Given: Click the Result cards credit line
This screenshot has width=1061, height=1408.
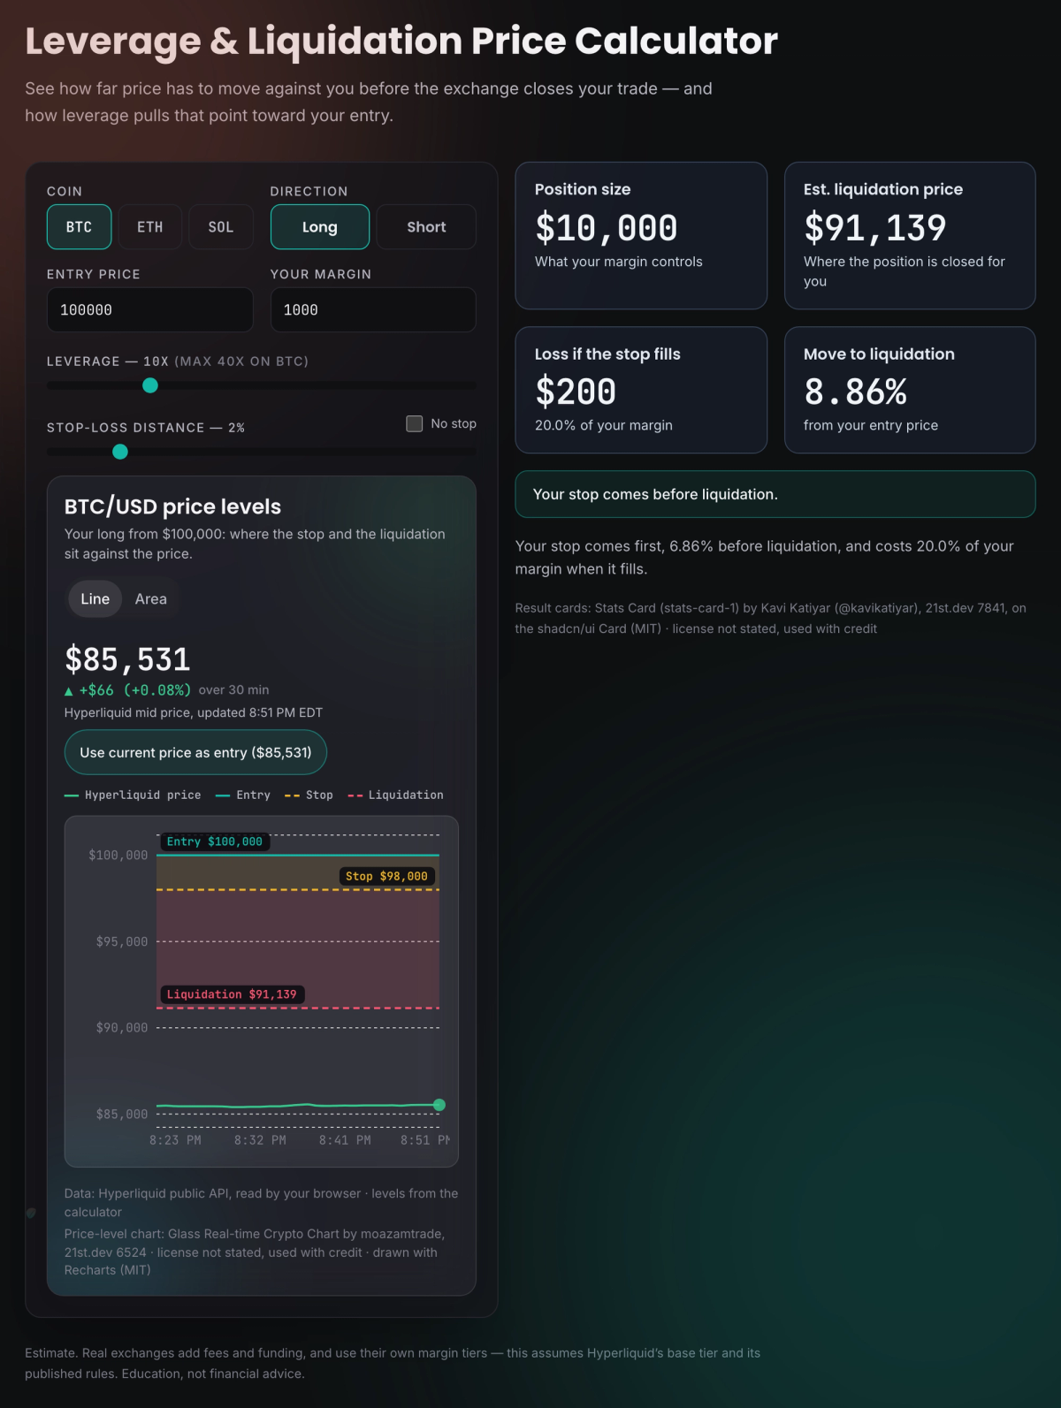Looking at the screenshot, I should 771,619.
